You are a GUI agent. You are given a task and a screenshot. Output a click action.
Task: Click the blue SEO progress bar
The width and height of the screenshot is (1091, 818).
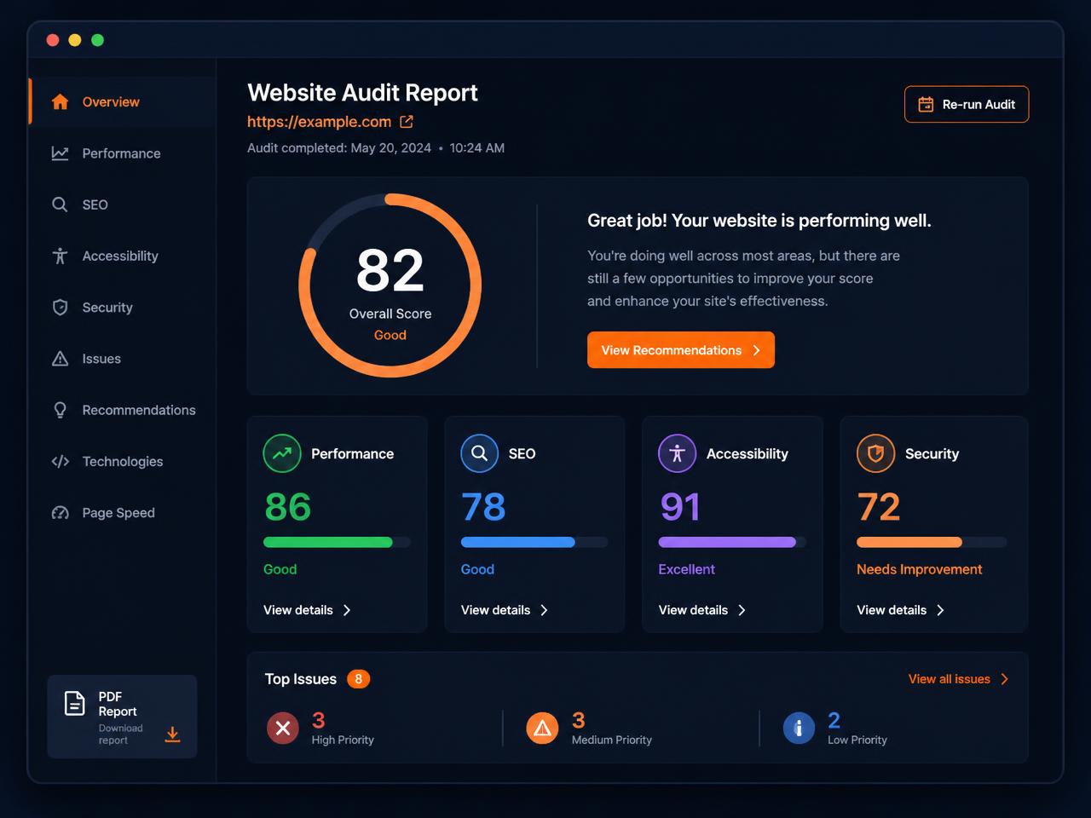[x=534, y=542]
